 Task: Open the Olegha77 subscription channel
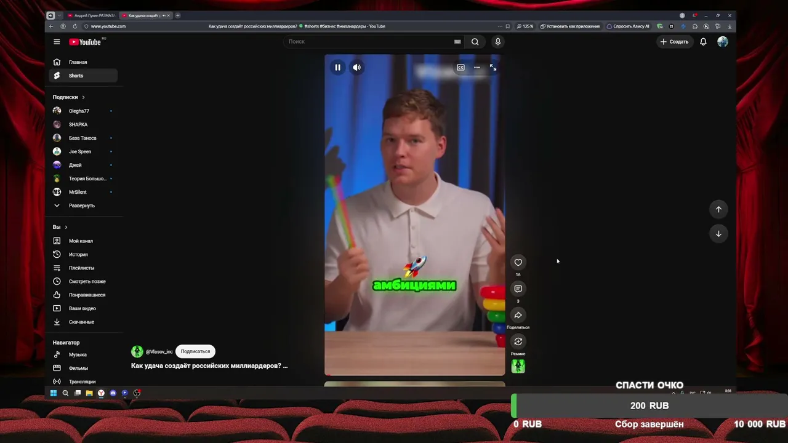pos(84,111)
